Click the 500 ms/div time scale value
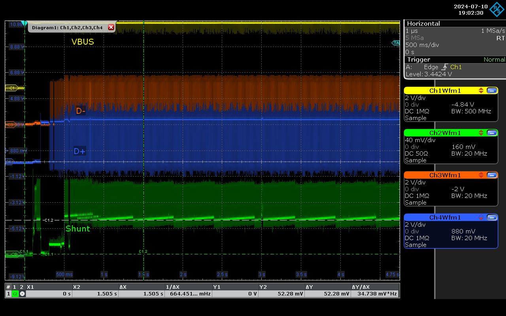Screen dimensions: 506x316 click(x=422, y=45)
